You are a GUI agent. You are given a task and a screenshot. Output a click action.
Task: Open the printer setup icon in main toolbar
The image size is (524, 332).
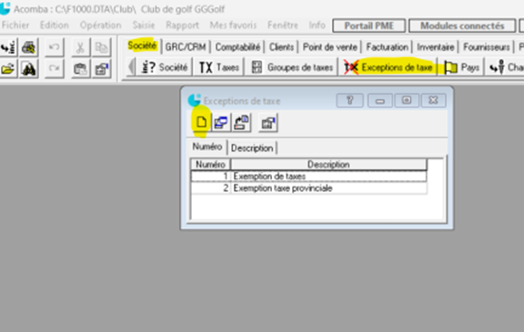pyautogui.click(x=29, y=48)
